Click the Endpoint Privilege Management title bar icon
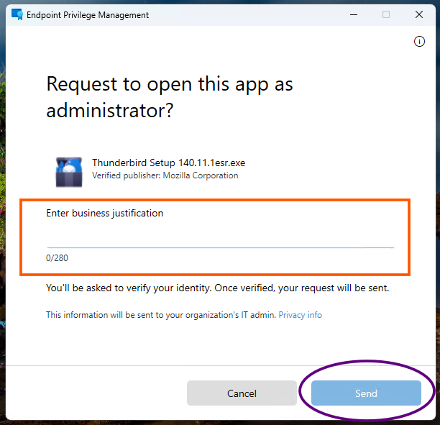The height and width of the screenshot is (425, 440). pyautogui.click(x=17, y=14)
